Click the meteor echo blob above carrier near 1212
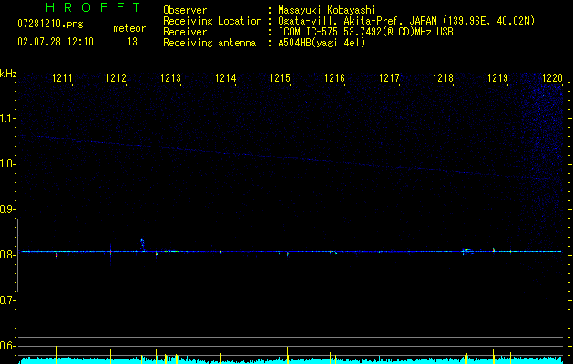This screenshot has width=573, height=364. [x=142, y=244]
